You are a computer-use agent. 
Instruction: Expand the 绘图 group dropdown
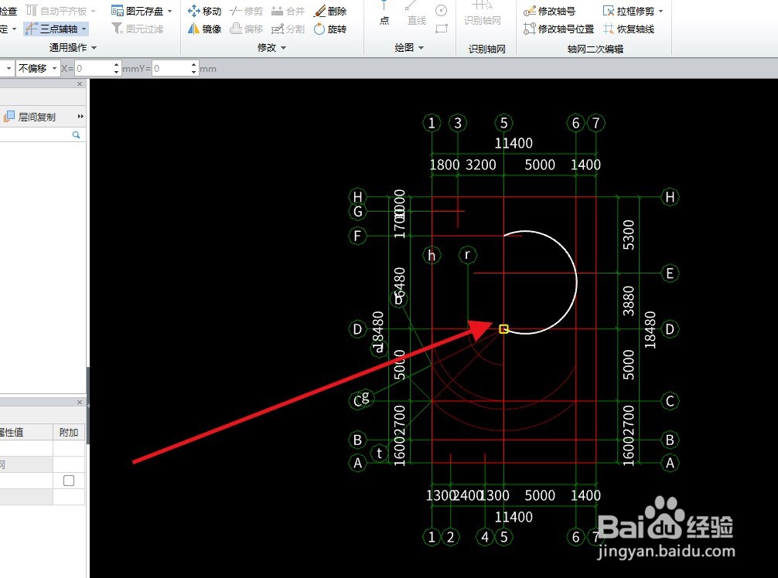coord(421,48)
